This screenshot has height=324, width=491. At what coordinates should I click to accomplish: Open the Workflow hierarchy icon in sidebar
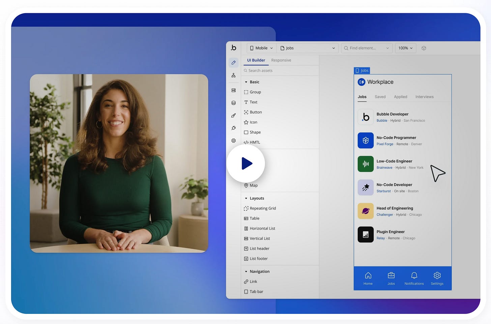coord(233,76)
